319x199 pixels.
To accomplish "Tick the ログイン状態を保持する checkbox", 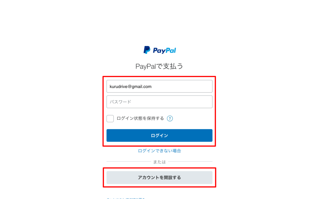I will (x=110, y=118).
